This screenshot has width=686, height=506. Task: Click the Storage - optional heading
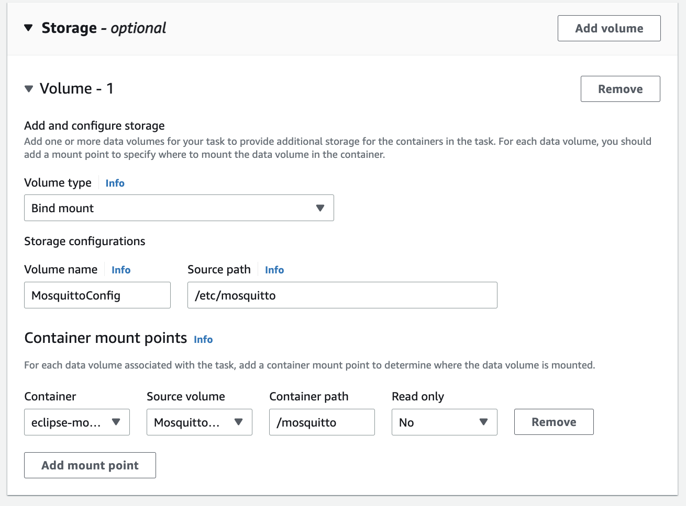(x=104, y=28)
